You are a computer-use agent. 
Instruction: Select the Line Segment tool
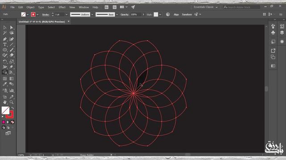[12, 44]
